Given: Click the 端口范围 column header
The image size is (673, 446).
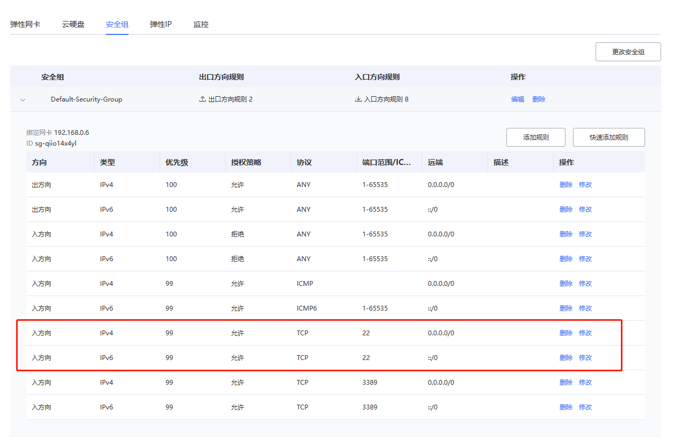Looking at the screenshot, I should pos(386,162).
